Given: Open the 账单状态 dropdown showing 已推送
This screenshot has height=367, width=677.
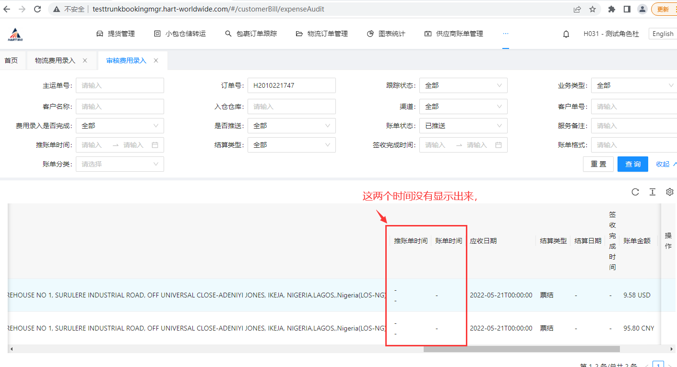Looking at the screenshot, I should 463,126.
